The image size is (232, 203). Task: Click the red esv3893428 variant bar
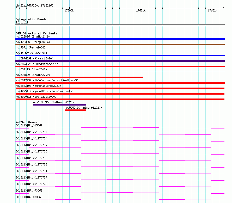120,66
